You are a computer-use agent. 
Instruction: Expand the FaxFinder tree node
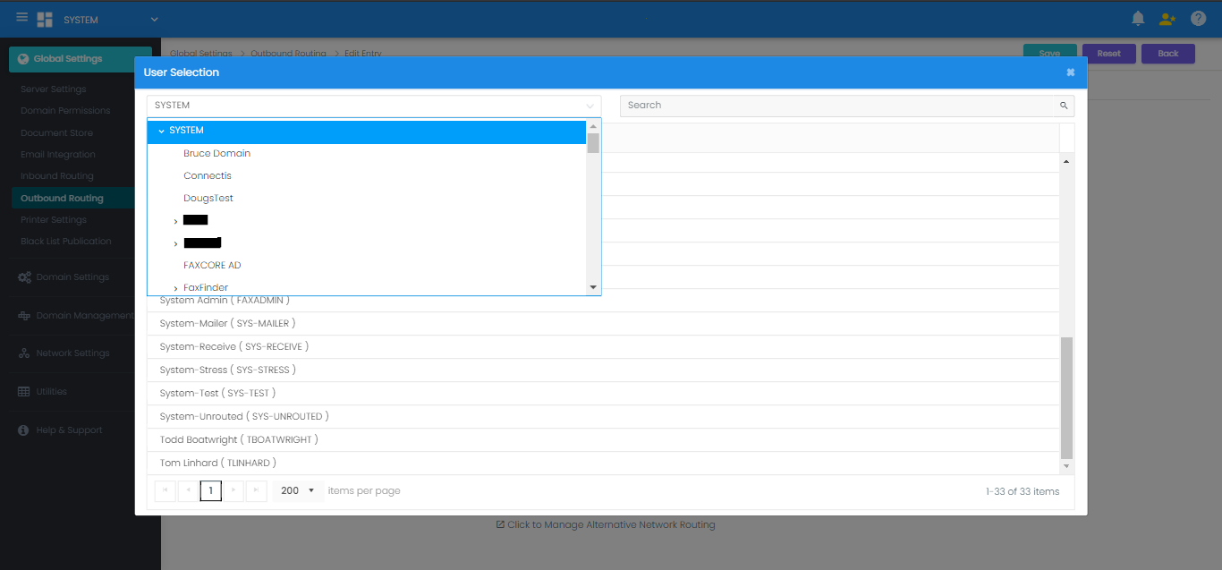click(175, 288)
